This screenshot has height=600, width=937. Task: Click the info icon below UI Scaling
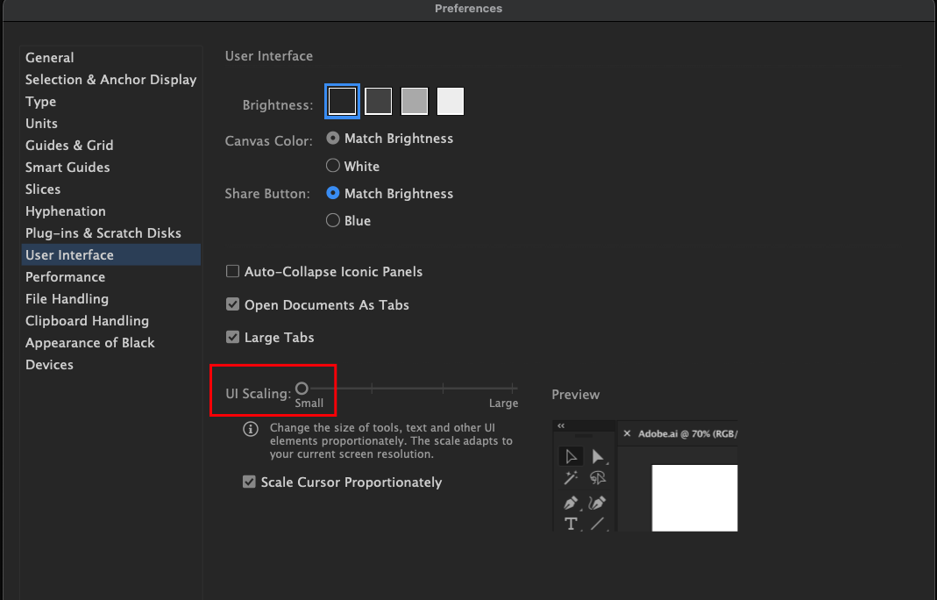coord(250,428)
